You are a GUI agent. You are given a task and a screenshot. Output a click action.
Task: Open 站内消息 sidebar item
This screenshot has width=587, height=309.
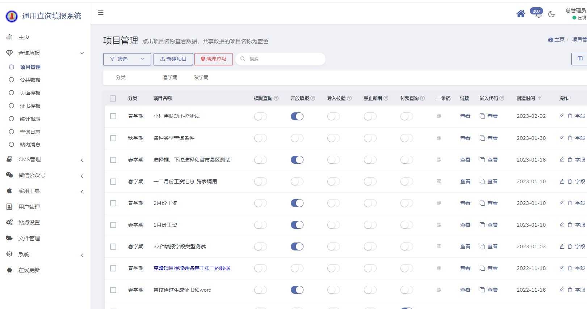pyautogui.click(x=30, y=145)
